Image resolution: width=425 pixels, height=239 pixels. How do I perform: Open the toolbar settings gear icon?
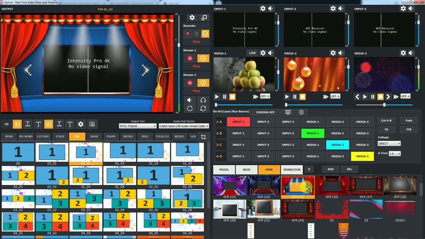pos(81,124)
